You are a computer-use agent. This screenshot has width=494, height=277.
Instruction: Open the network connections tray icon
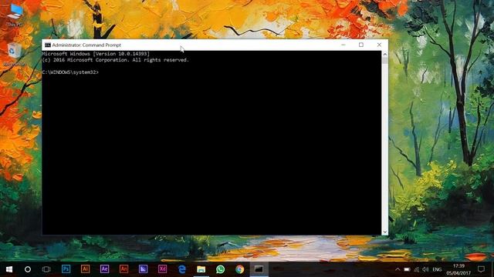(x=417, y=269)
